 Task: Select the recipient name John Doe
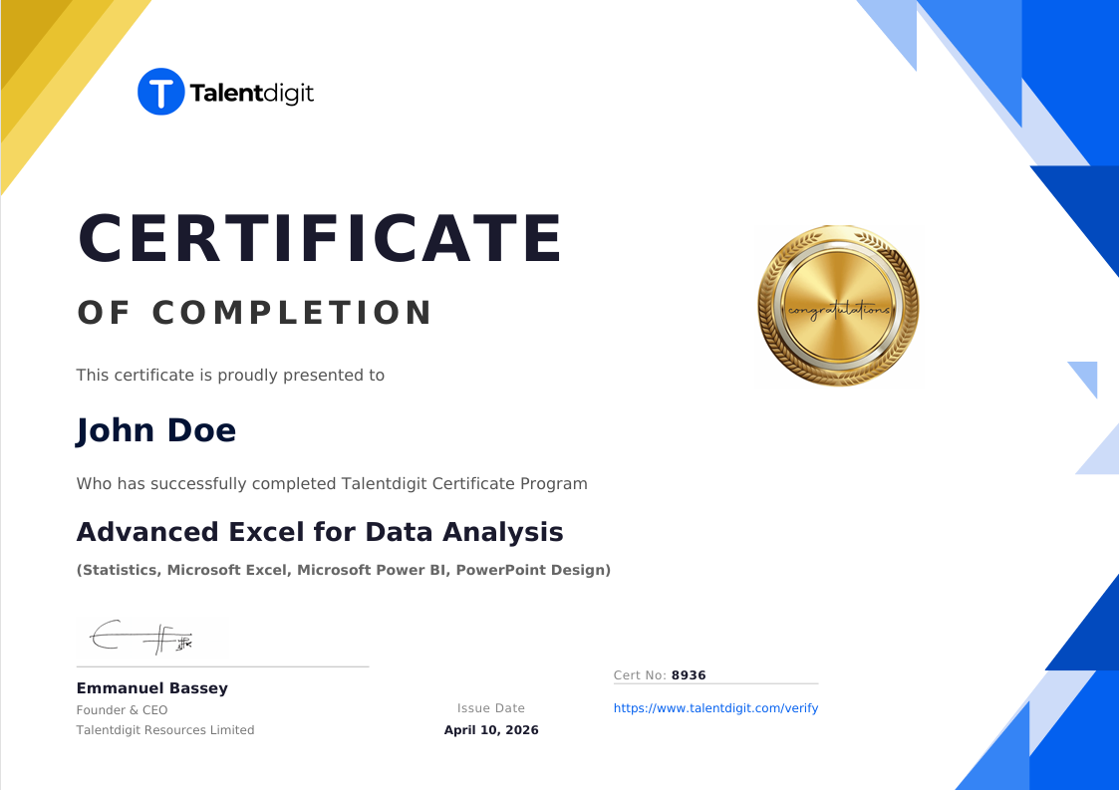156,430
